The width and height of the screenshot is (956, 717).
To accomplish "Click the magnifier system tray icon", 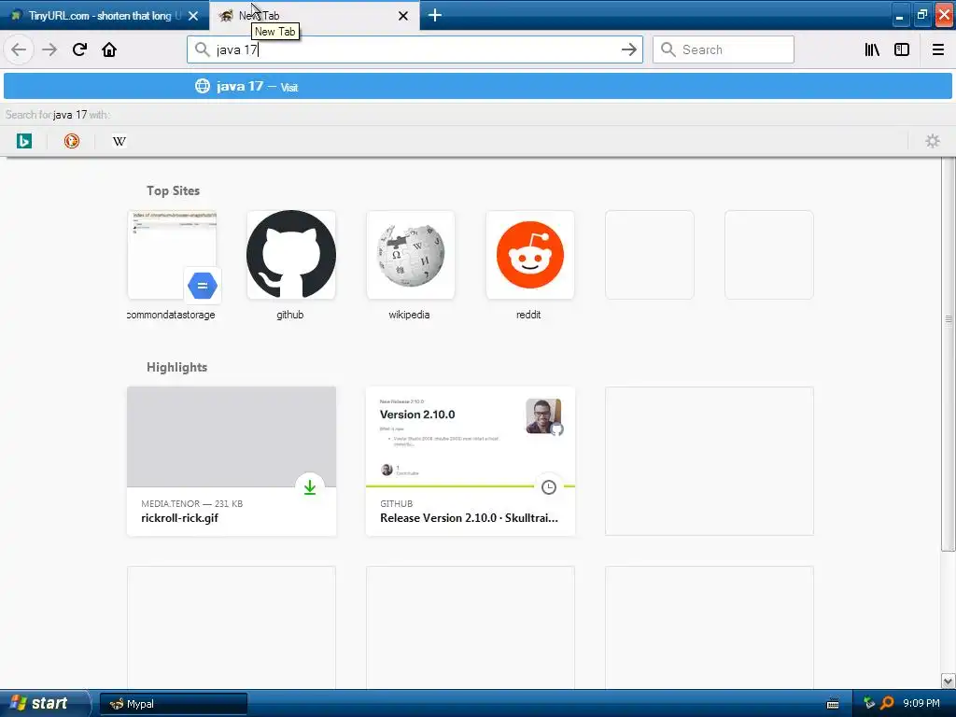I will tap(887, 703).
